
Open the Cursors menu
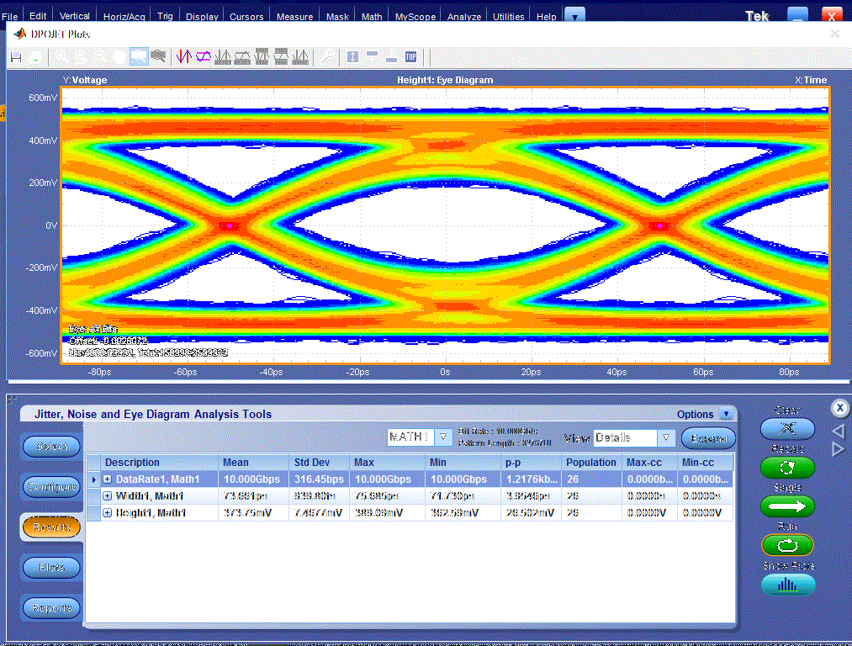click(x=246, y=16)
